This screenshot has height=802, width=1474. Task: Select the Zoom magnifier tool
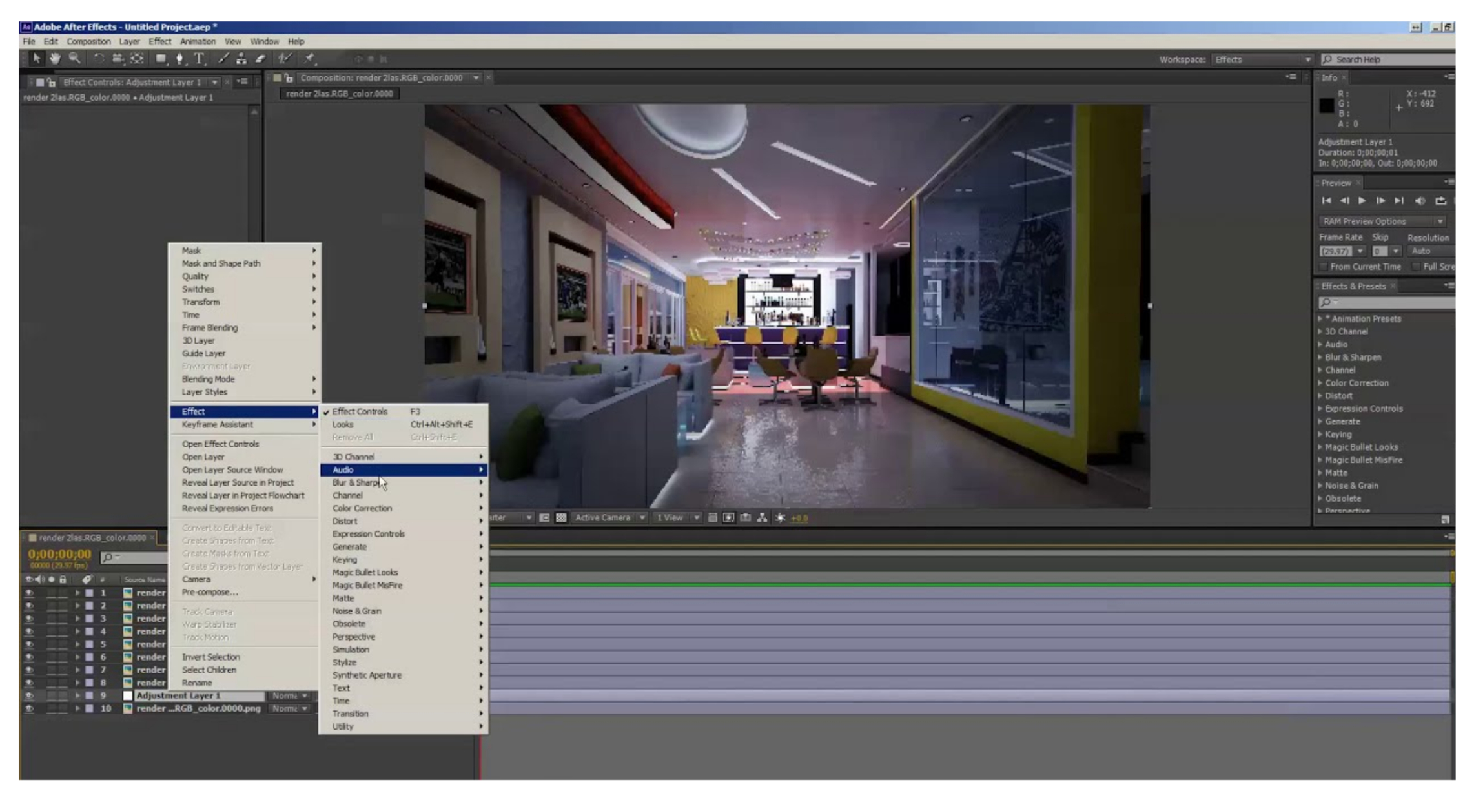75,59
